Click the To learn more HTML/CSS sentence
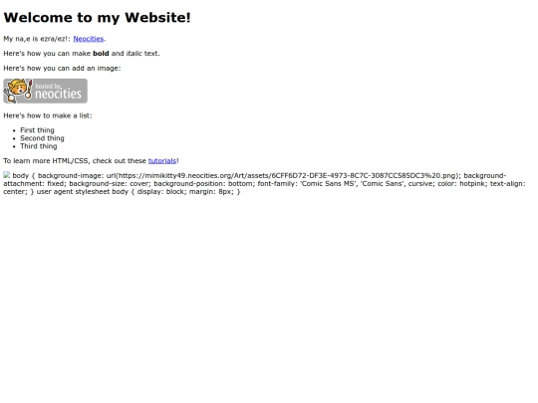Image resolution: width=538 pixels, height=403 pixels. 91,161
